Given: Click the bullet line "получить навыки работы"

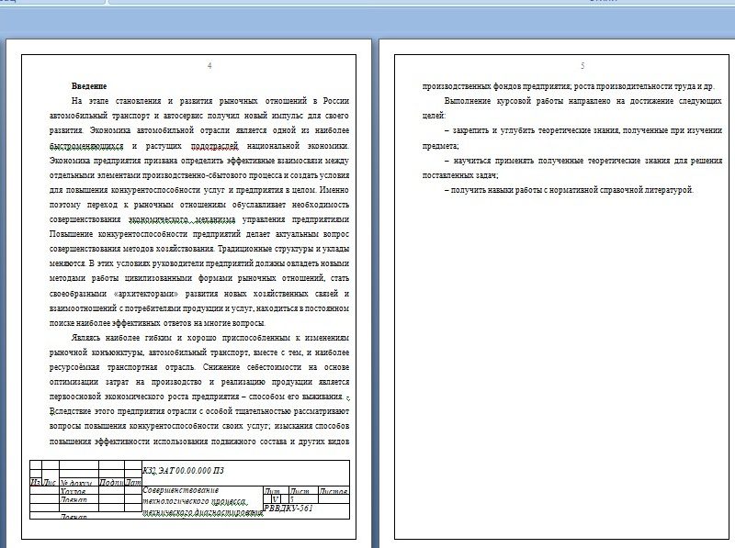Looking at the screenshot, I should (568, 190).
